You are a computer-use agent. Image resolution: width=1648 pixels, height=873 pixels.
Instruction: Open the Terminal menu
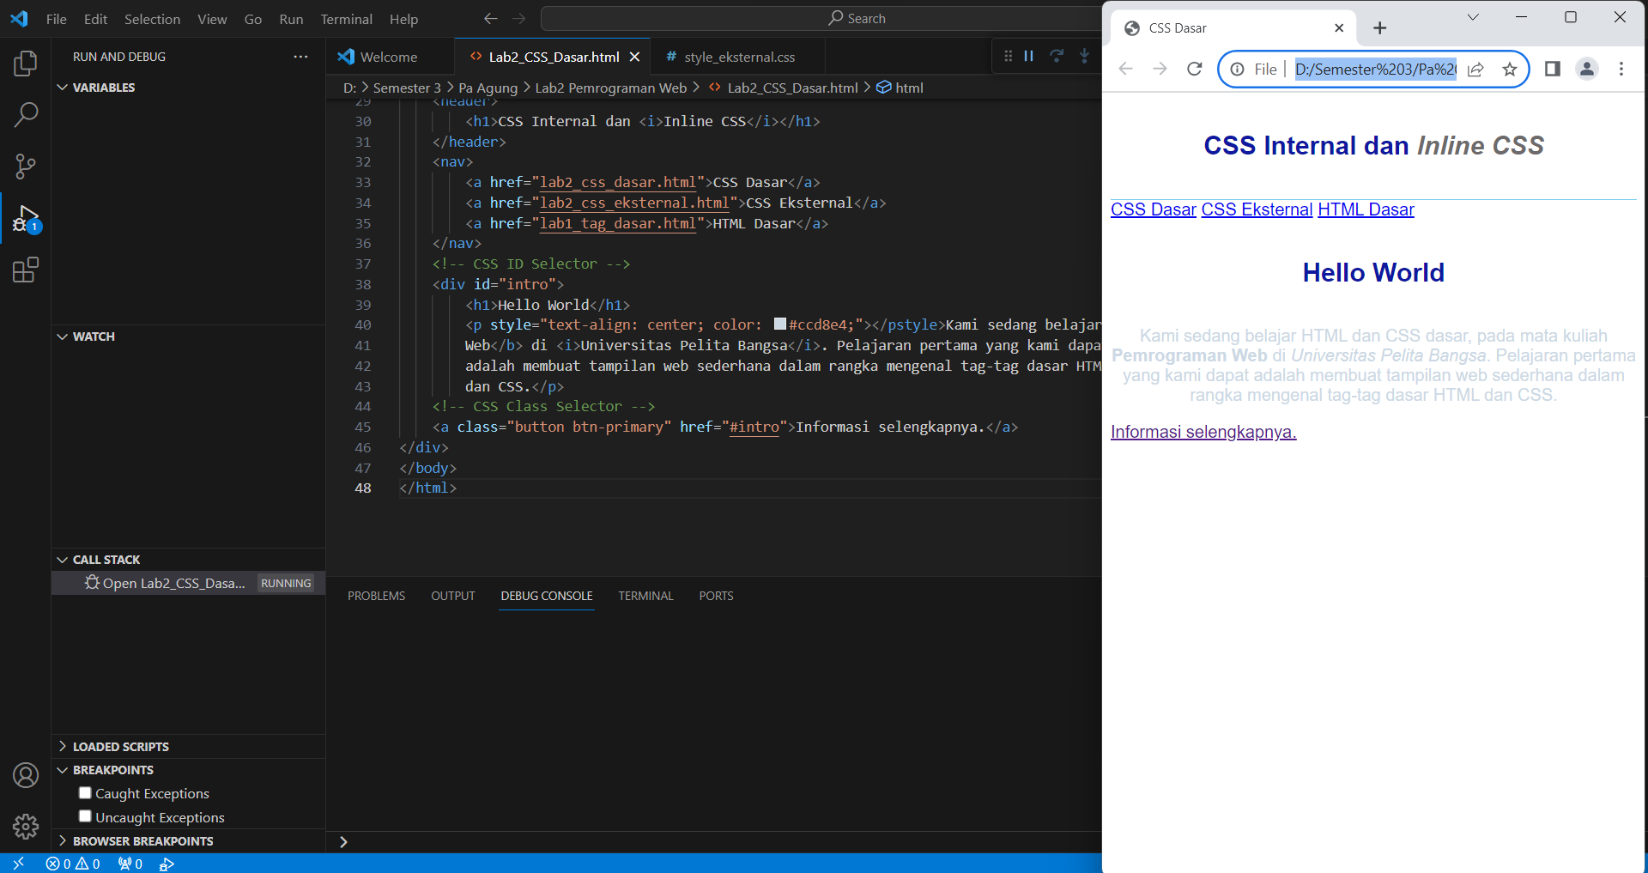346,18
